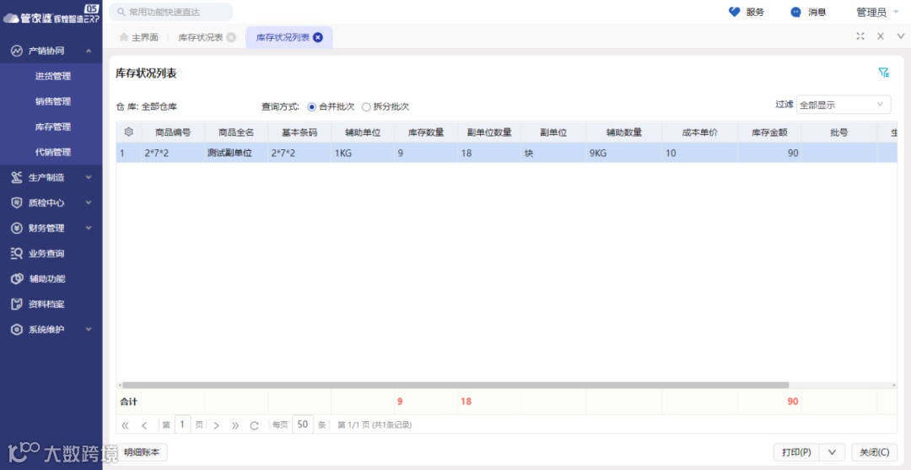The width and height of the screenshot is (911, 470).
Task: Click the 生产制造 icon
Action: pos(17,177)
